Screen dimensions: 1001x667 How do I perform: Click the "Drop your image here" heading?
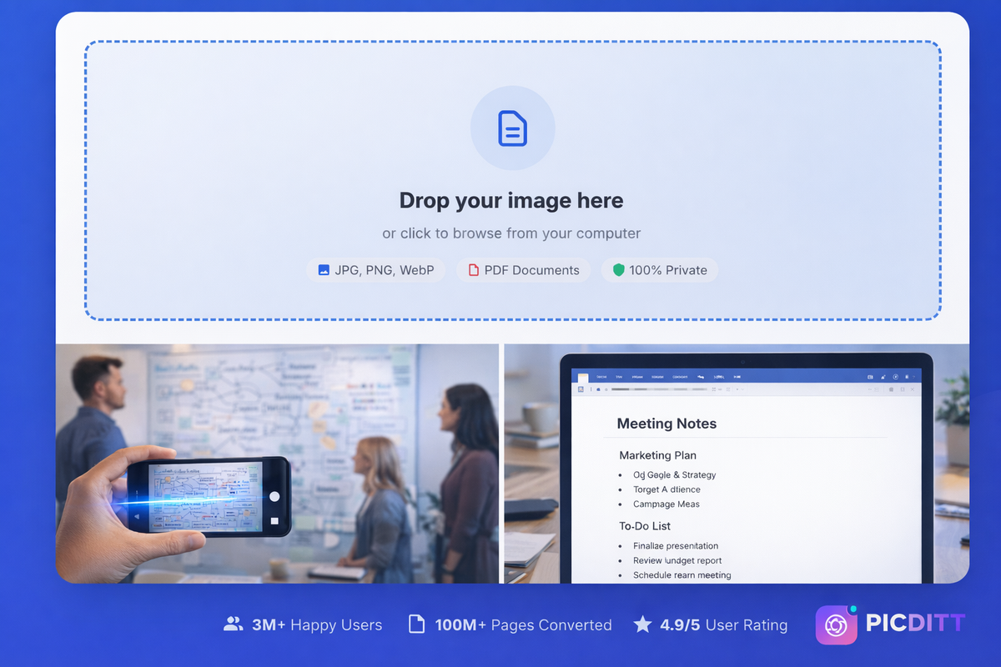511,200
